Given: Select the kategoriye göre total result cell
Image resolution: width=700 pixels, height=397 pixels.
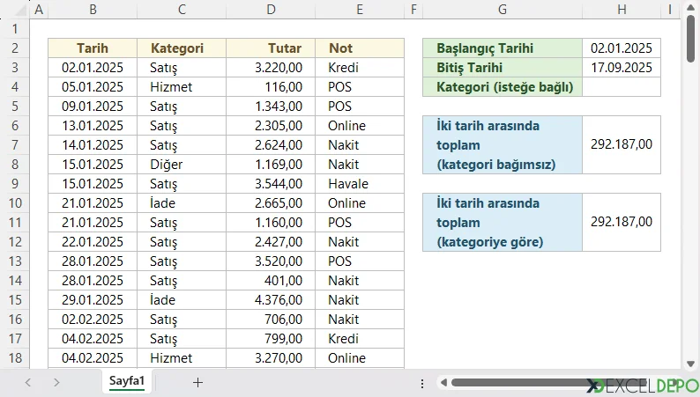Looking at the screenshot, I should [x=621, y=222].
